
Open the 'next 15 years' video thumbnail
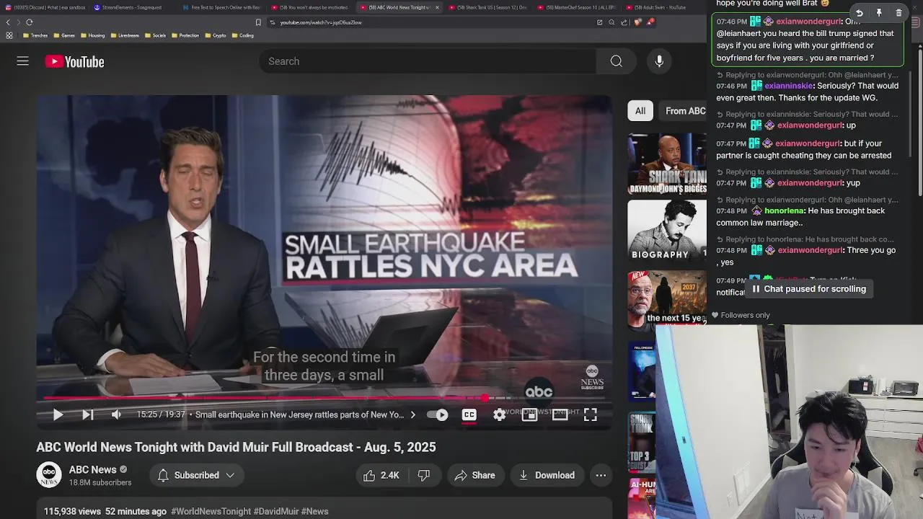(667, 299)
